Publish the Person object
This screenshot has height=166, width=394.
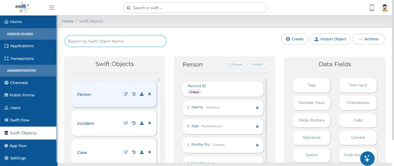click(x=257, y=64)
